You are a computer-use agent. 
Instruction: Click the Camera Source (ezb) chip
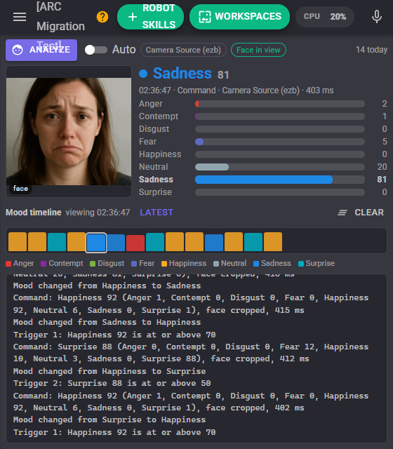(183, 50)
